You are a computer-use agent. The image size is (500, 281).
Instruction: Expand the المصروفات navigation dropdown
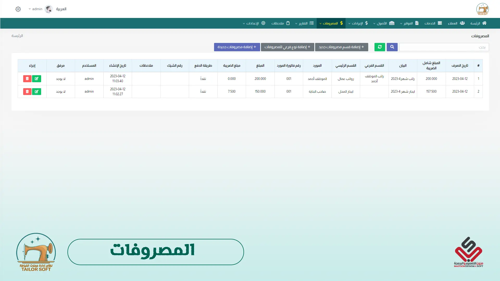pyautogui.click(x=331, y=23)
